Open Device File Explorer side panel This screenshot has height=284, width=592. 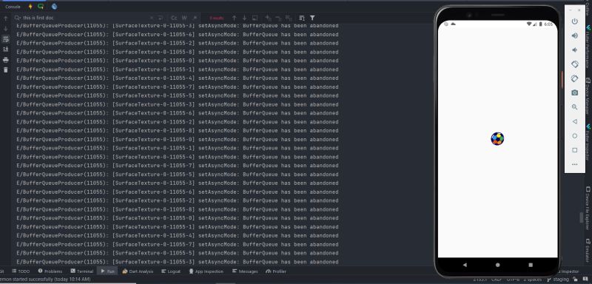588,208
